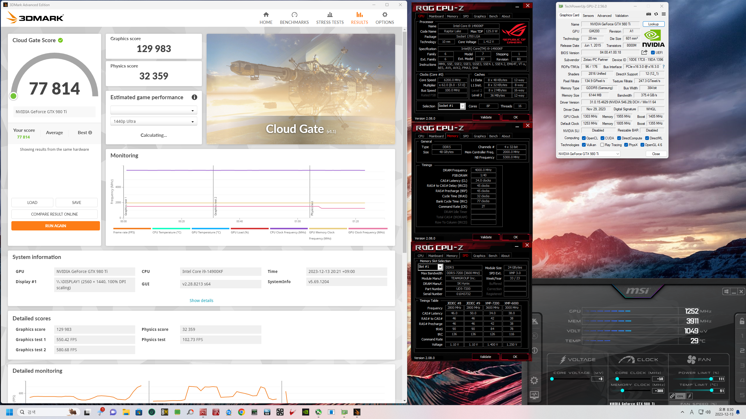Open the GPU-Z hamburger menu

pos(664,14)
